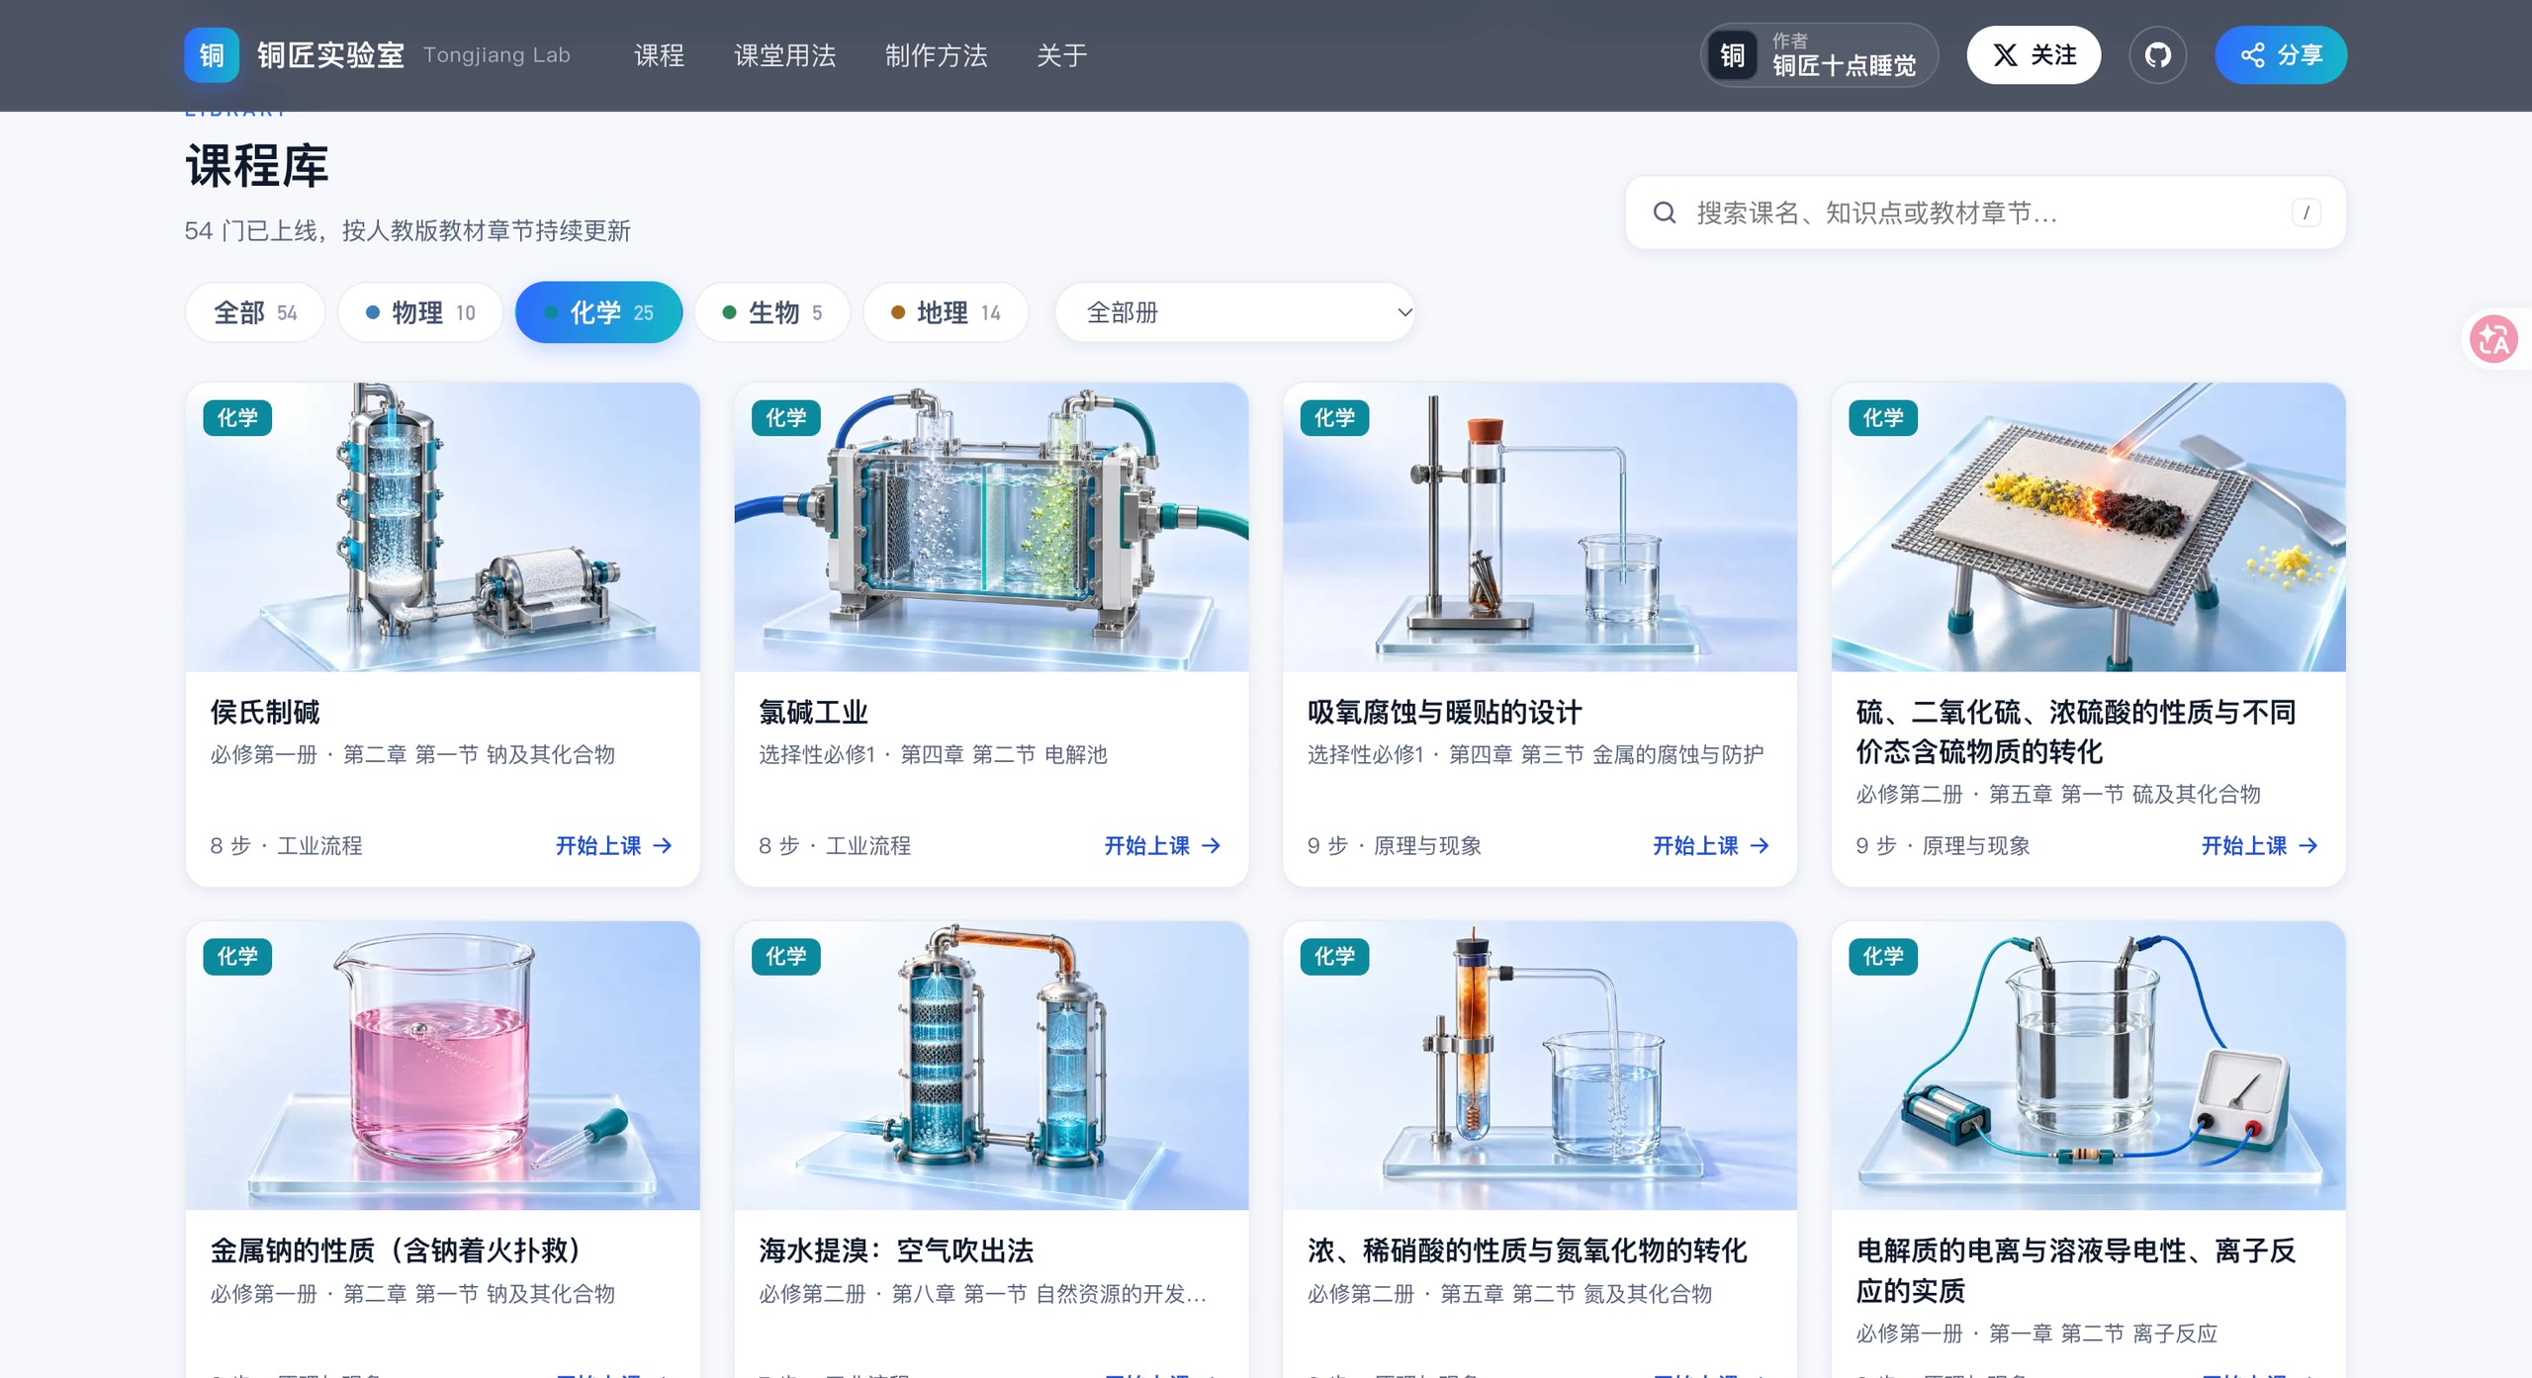The height and width of the screenshot is (1378, 2532).
Task: Click the search magnifier icon
Action: click(x=1665, y=213)
